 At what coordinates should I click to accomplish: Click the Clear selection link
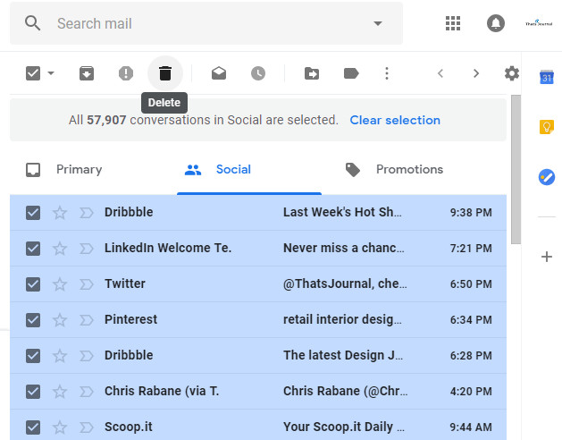pos(395,120)
